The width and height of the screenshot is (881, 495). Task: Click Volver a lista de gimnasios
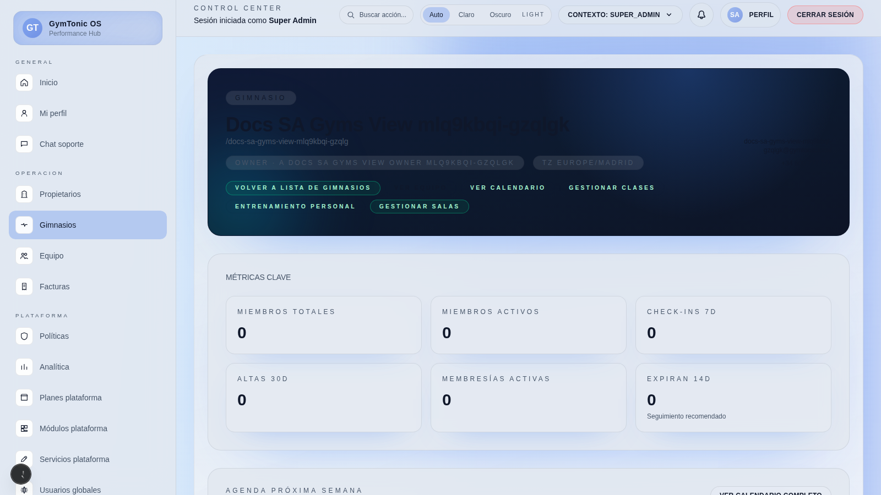point(303,188)
